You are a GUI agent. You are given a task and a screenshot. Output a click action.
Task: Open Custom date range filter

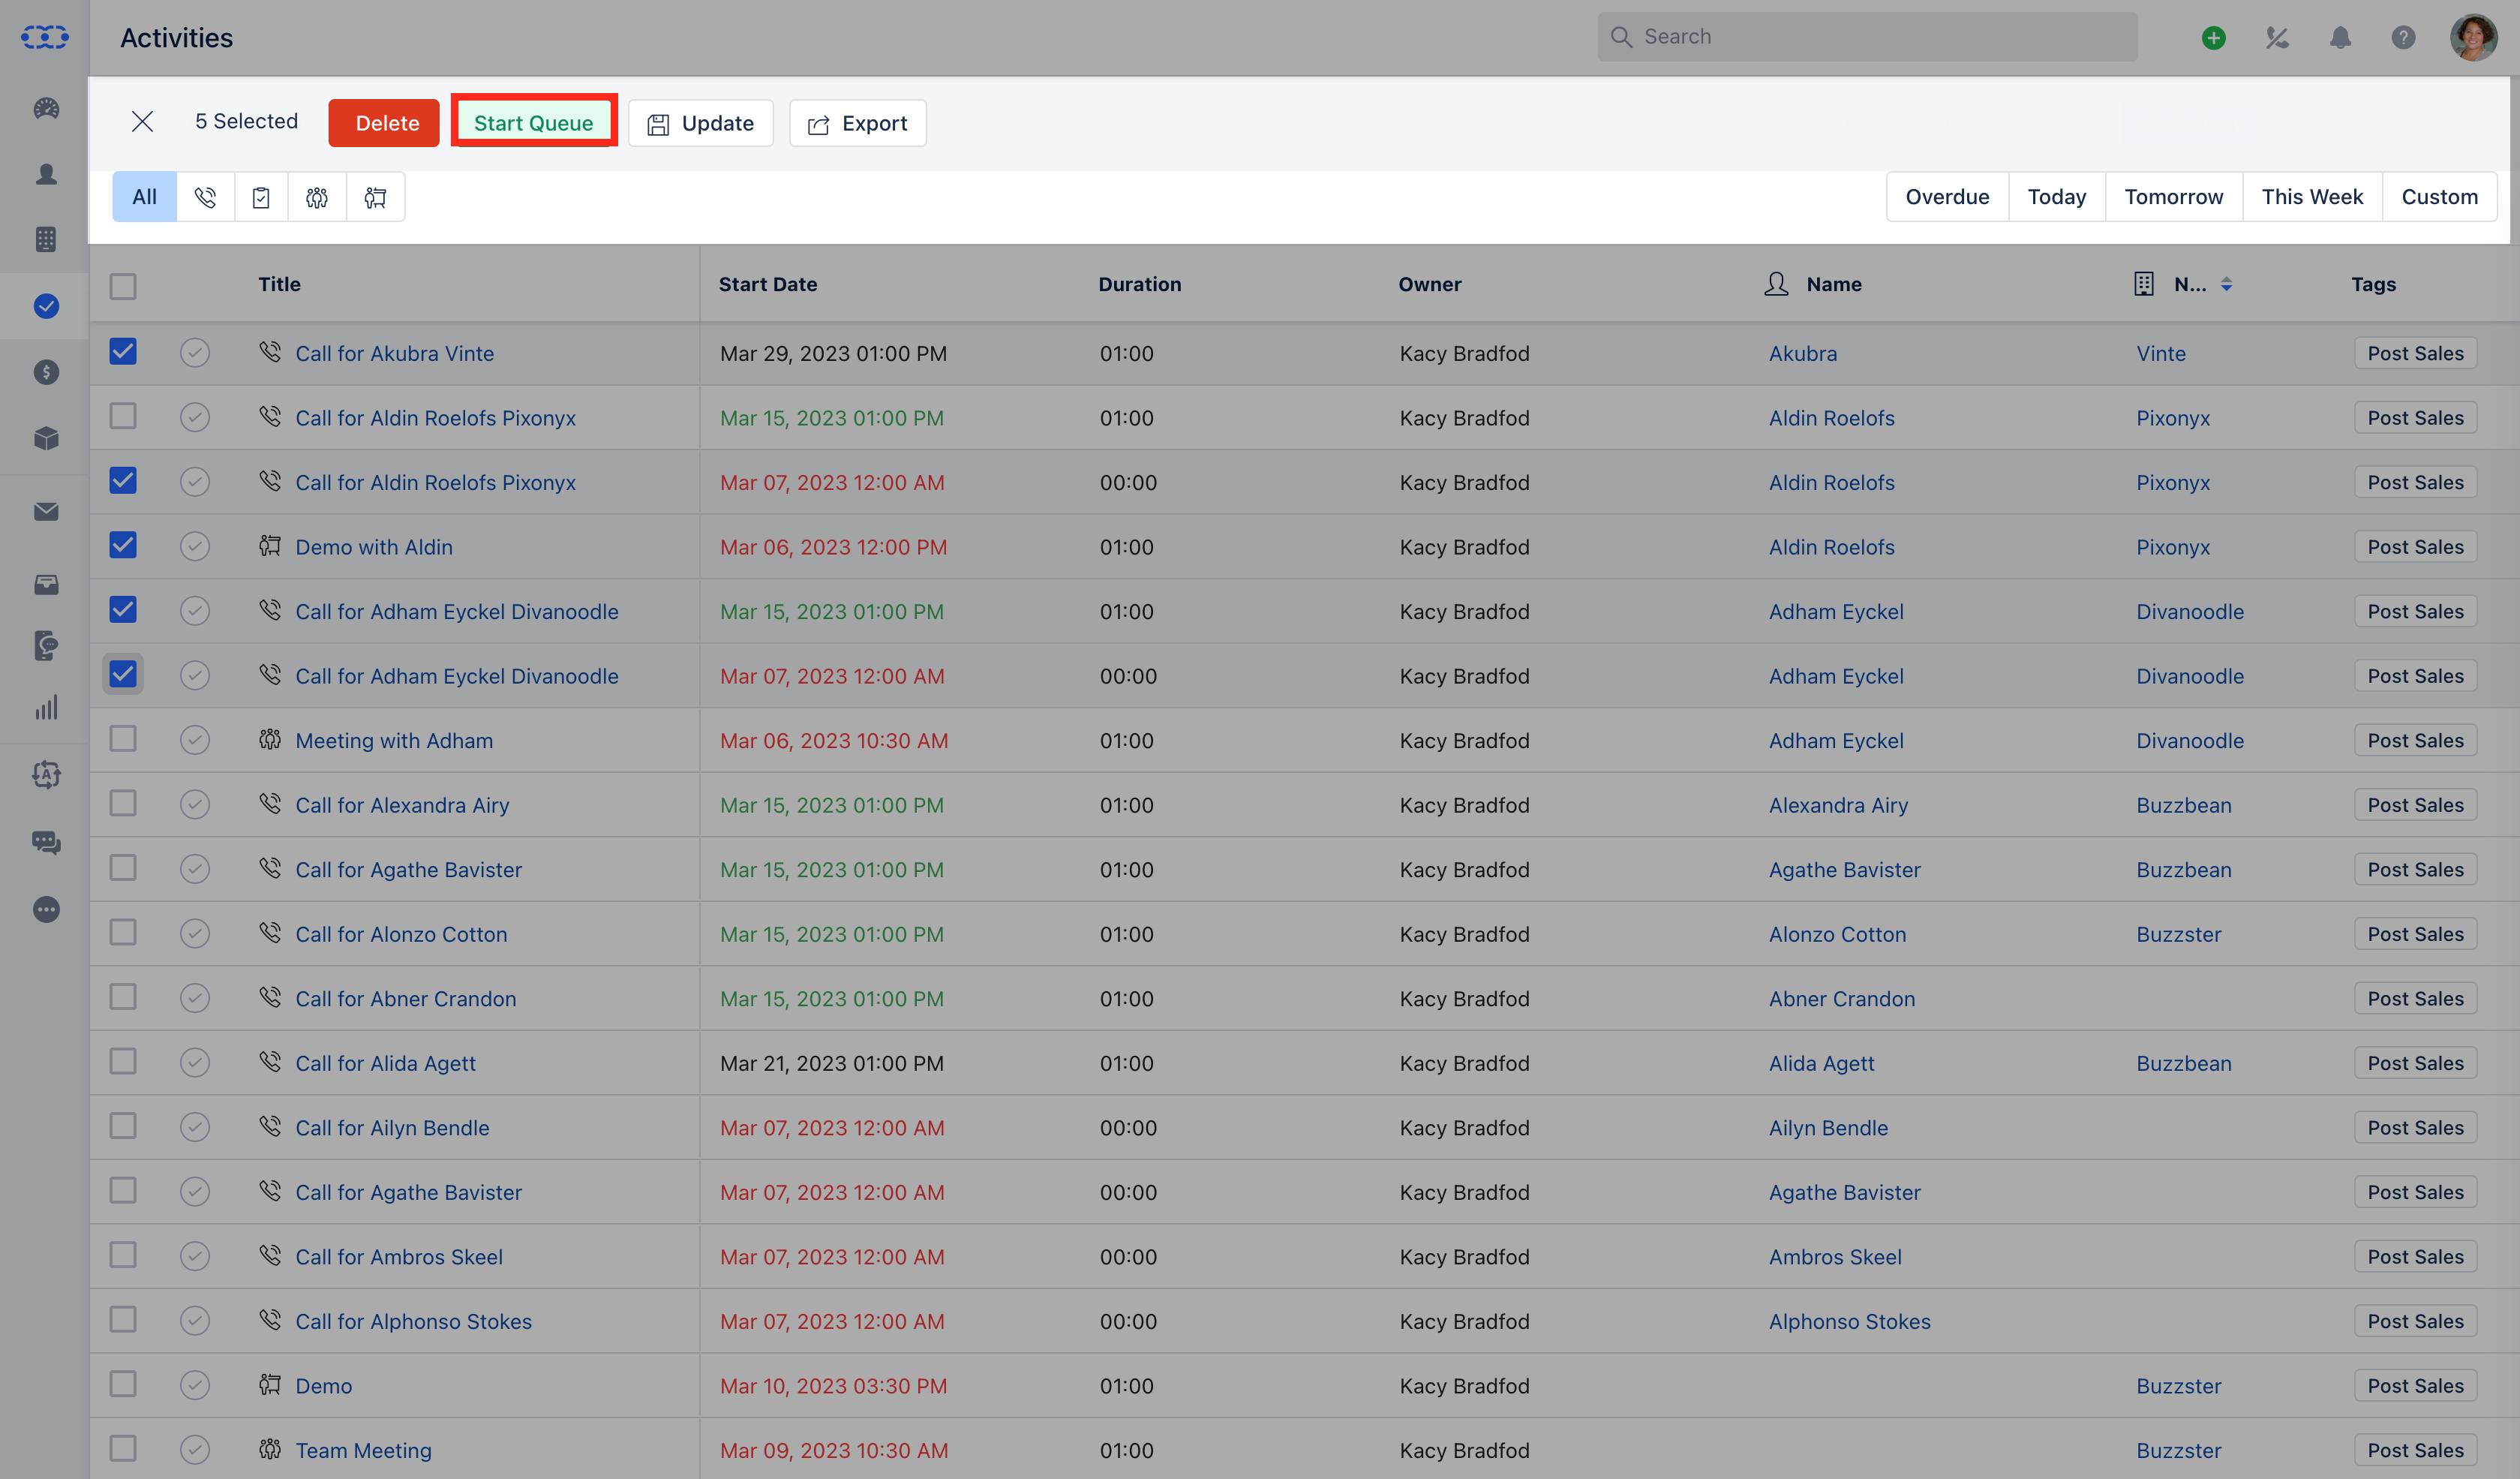pyautogui.click(x=2439, y=197)
